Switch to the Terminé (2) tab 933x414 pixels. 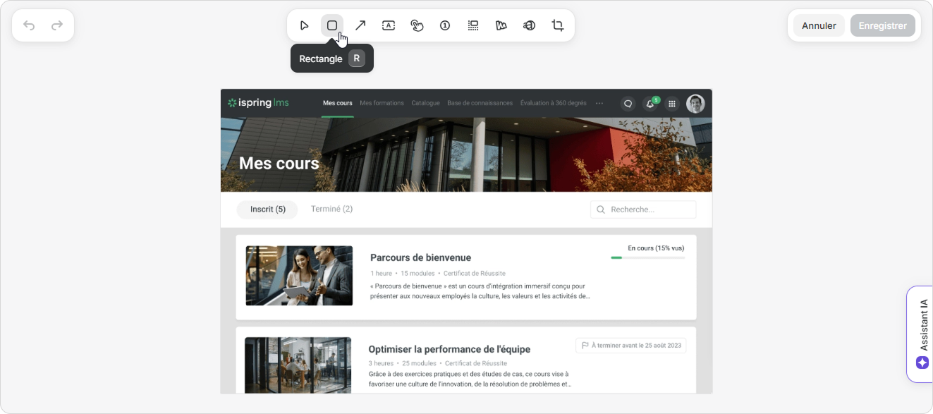(331, 209)
